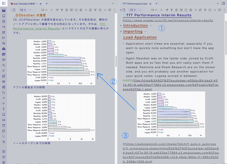The width and height of the screenshot is (227, 164).
Task: Open the TfT Performance: Interim Results link
Action: tap(36, 28)
